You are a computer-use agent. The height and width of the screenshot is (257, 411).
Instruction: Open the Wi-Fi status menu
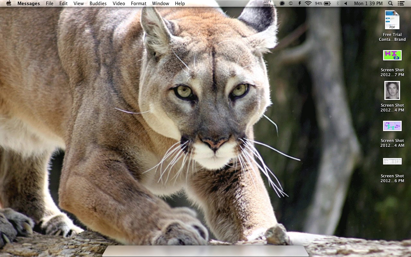pos(308,4)
